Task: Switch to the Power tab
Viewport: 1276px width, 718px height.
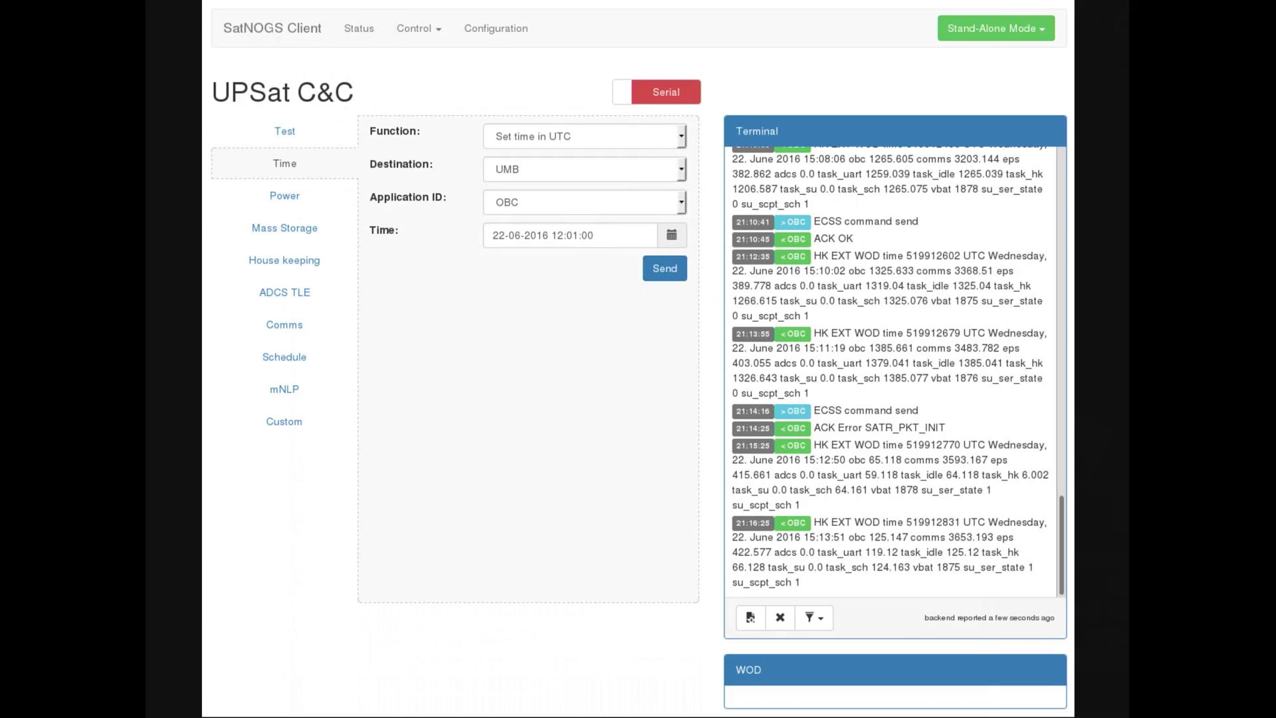Action: [x=284, y=196]
